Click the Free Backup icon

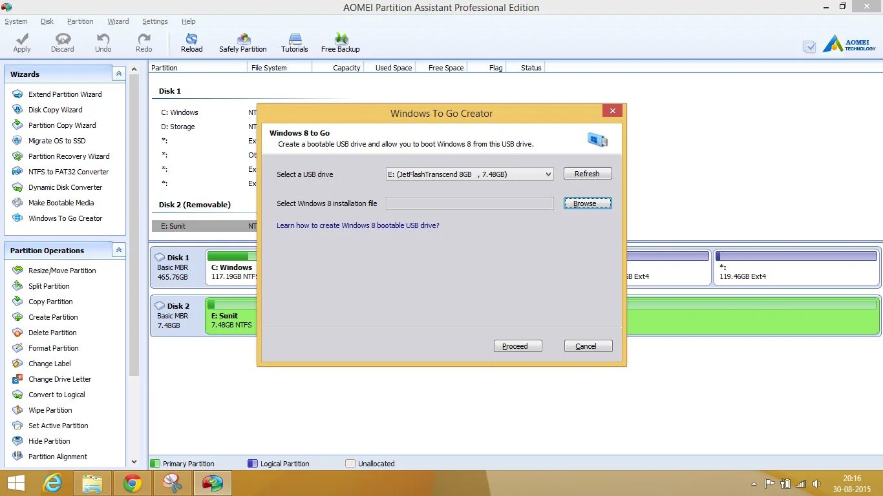click(x=341, y=43)
